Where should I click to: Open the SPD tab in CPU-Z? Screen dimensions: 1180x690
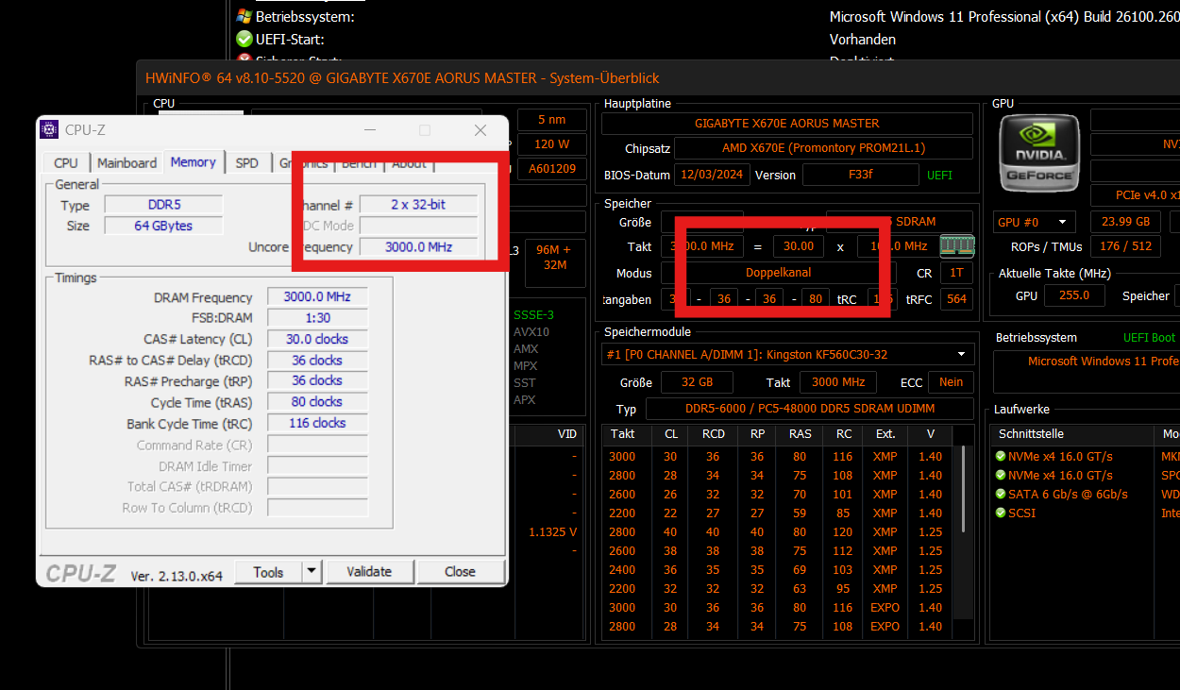[247, 162]
